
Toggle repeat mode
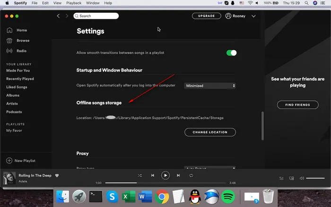pyautogui.click(x=191, y=175)
